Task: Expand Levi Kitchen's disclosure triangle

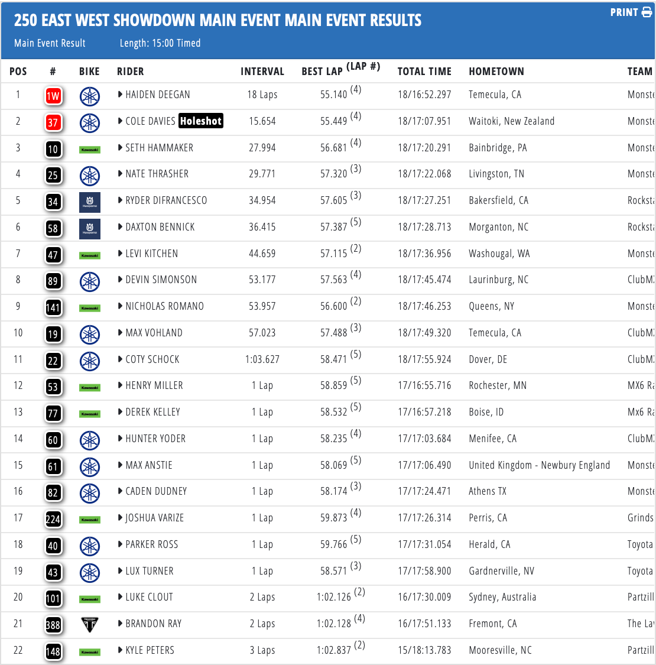Action: click(121, 254)
